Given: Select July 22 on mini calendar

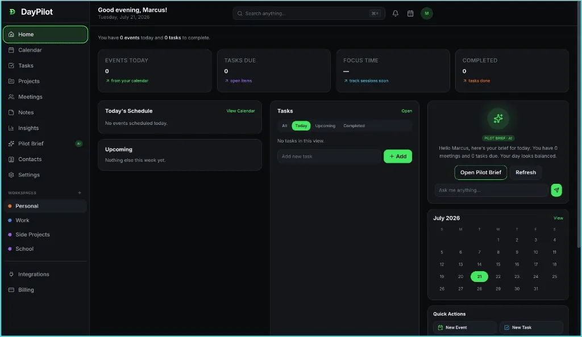Looking at the screenshot, I should pos(498,277).
